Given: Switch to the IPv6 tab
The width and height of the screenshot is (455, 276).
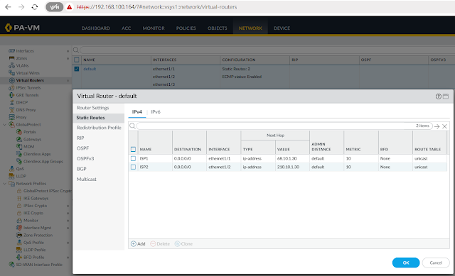Looking at the screenshot, I should pyautogui.click(x=156, y=112).
